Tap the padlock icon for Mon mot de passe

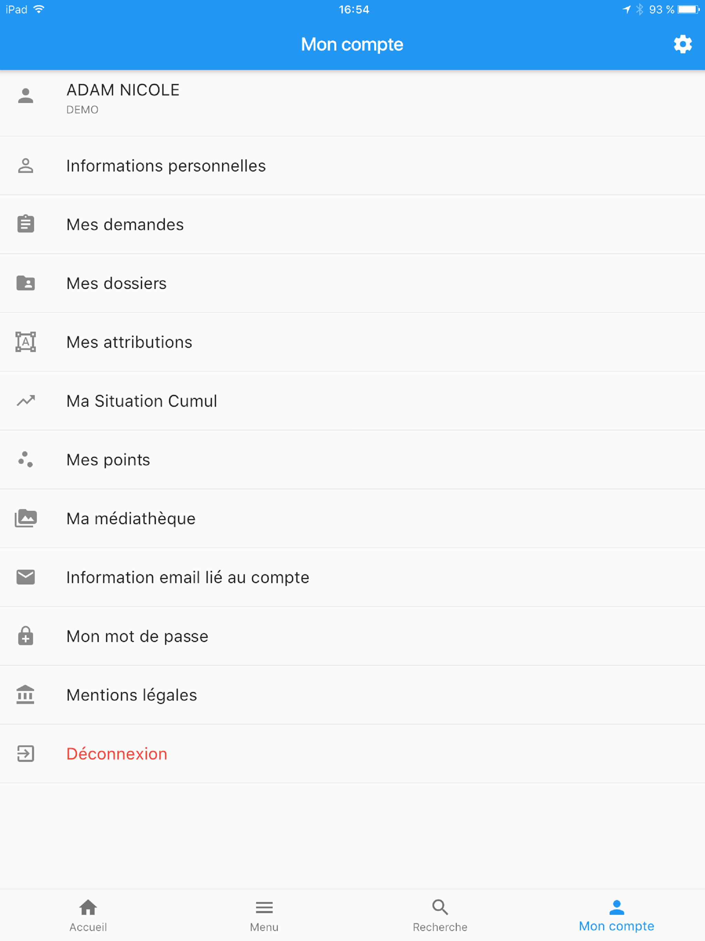click(25, 635)
